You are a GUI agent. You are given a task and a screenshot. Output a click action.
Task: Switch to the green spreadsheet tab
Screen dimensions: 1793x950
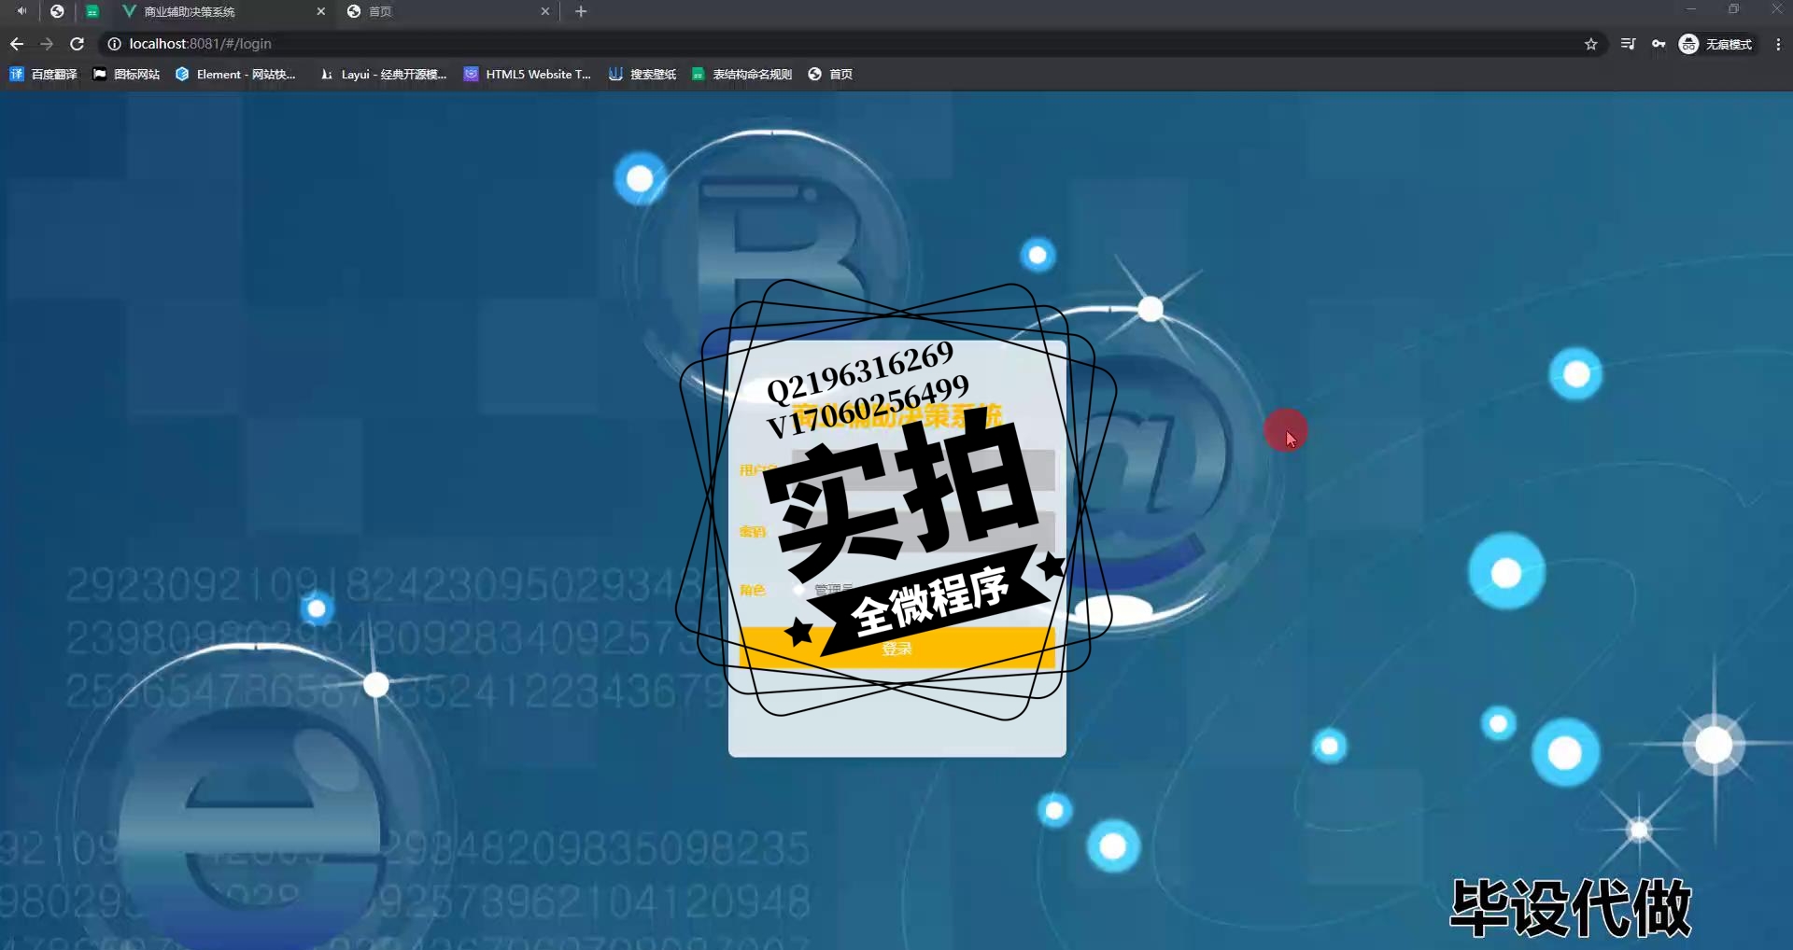tap(92, 11)
